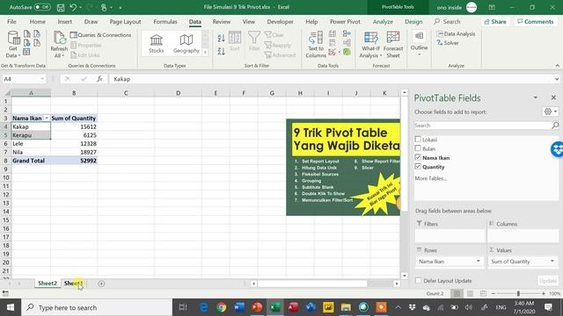Open the Insert tab

(64, 21)
